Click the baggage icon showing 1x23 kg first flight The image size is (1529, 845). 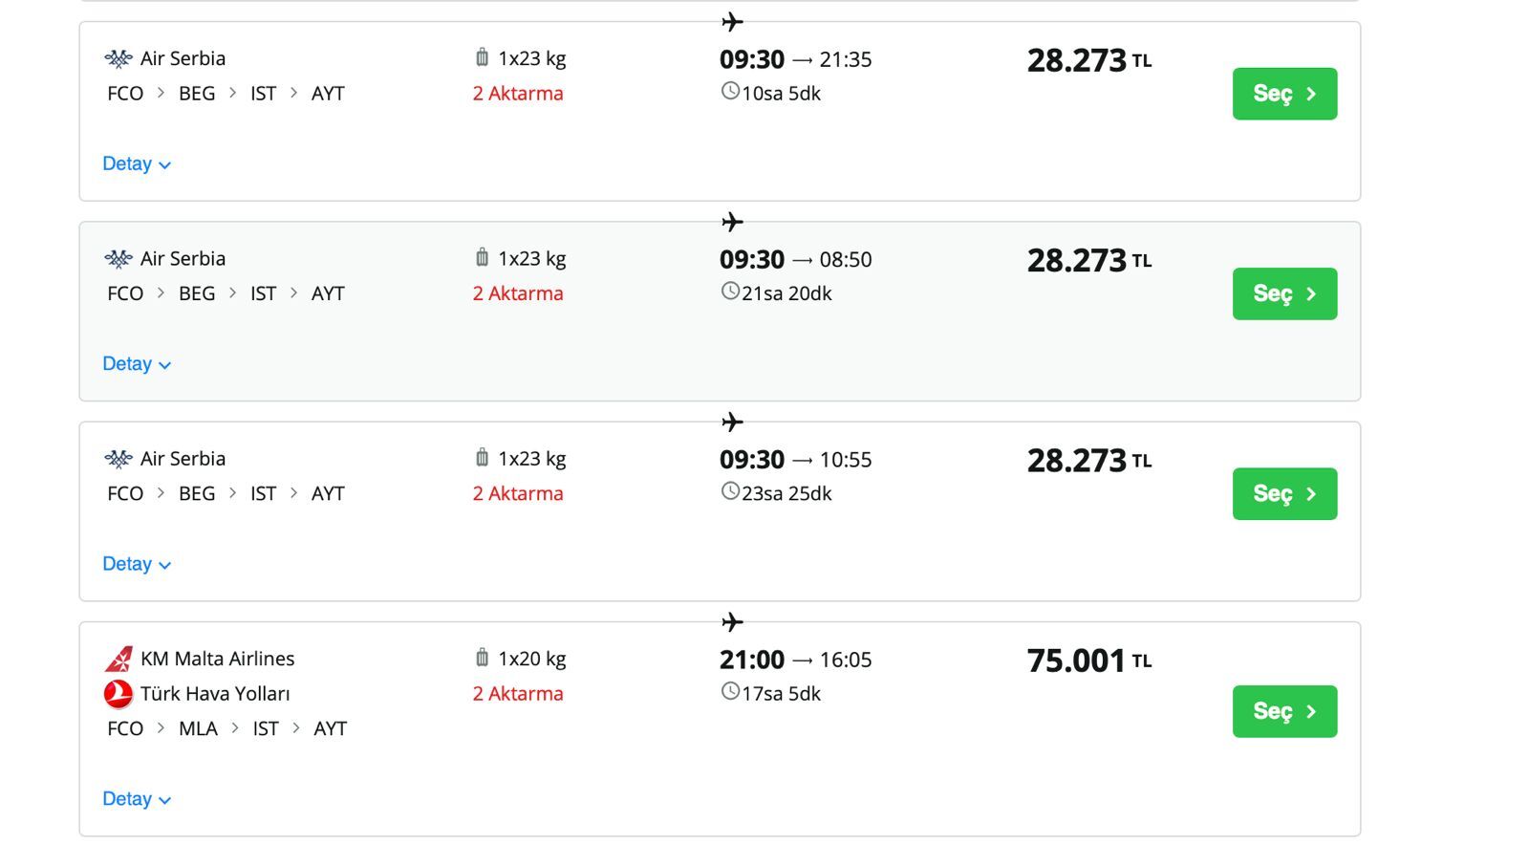481,57
